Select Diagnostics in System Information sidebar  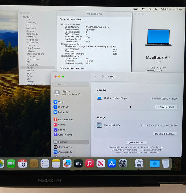(x=32, y=40)
